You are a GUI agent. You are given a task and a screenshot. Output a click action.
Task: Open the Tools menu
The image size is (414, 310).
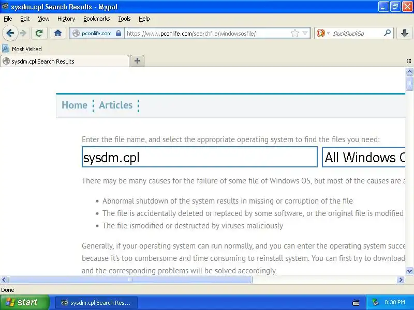(124, 19)
